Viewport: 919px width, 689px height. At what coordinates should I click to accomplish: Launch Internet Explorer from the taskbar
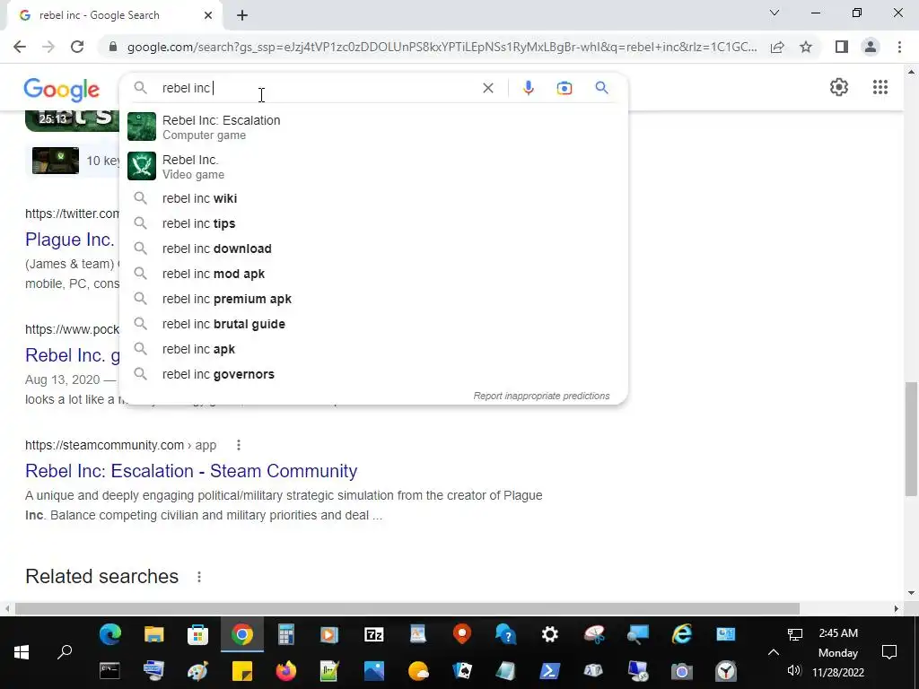pos(682,634)
